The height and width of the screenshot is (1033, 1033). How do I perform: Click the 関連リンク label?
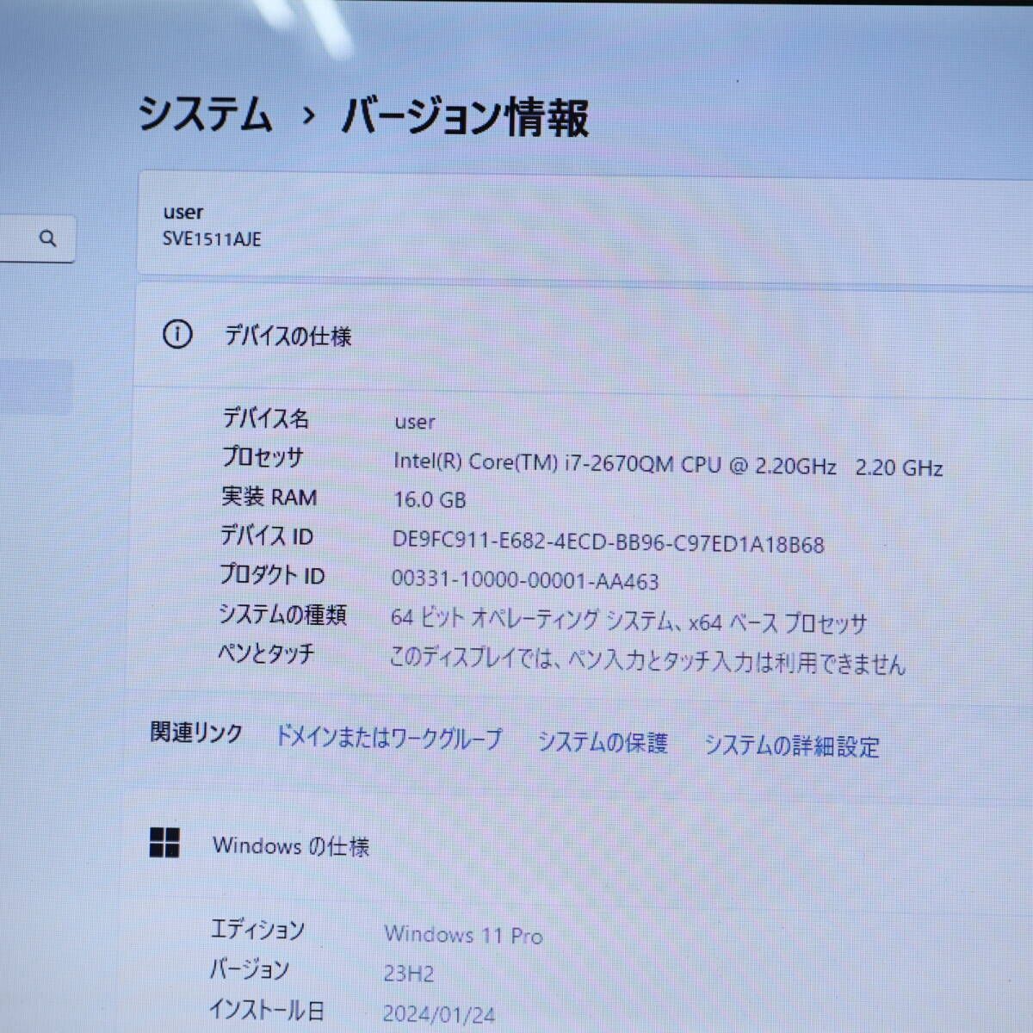click(x=196, y=733)
